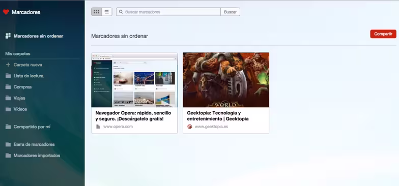This screenshot has width=399, height=186.
Task: Click the Geektopia: Tecnología y entretenimiento title
Action: point(218,116)
